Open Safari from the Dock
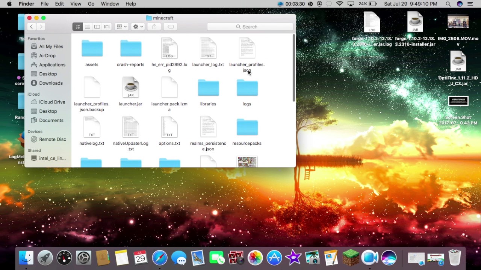The image size is (481, 270). tap(160, 258)
